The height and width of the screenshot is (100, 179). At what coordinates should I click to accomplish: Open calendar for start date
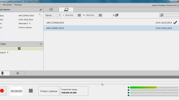pyautogui.click(x=79, y=15)
